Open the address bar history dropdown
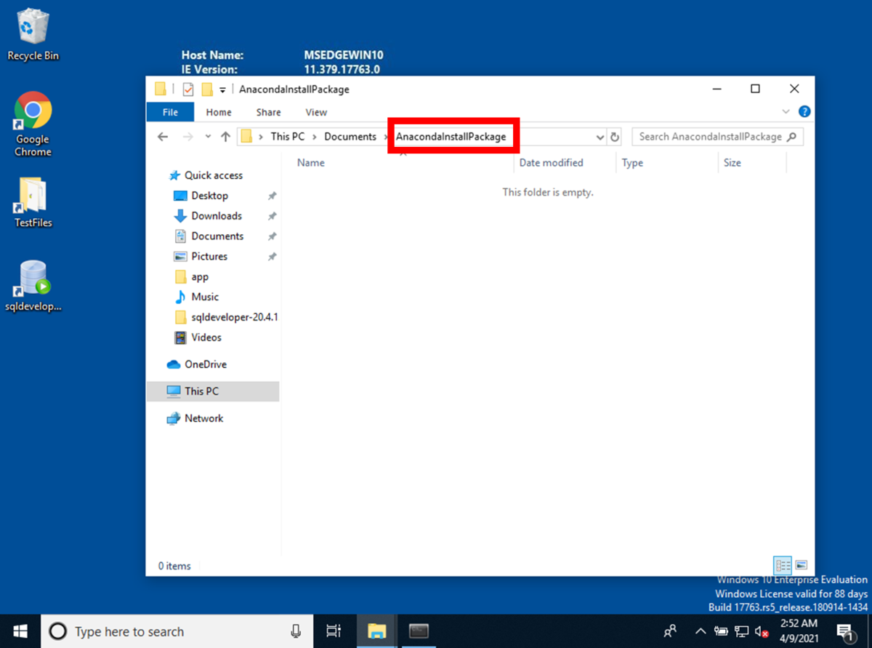This screenshot has width=872, height=648. (600, 137)
